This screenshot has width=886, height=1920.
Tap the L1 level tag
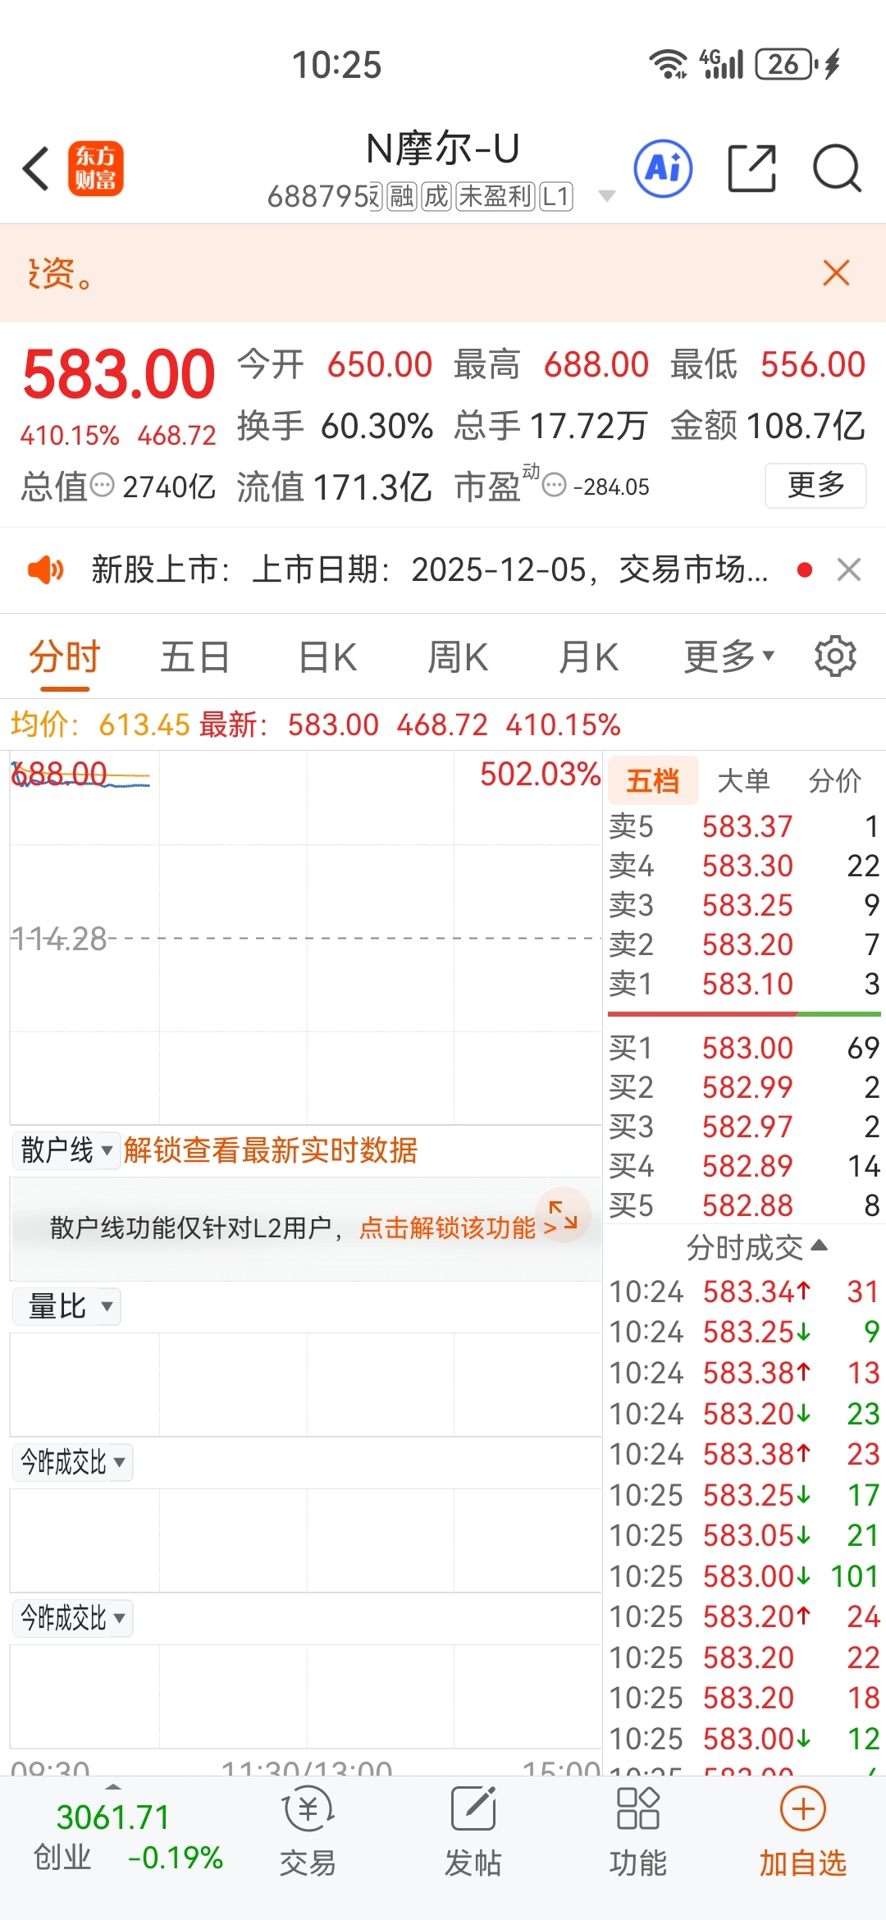coord(555,196)
